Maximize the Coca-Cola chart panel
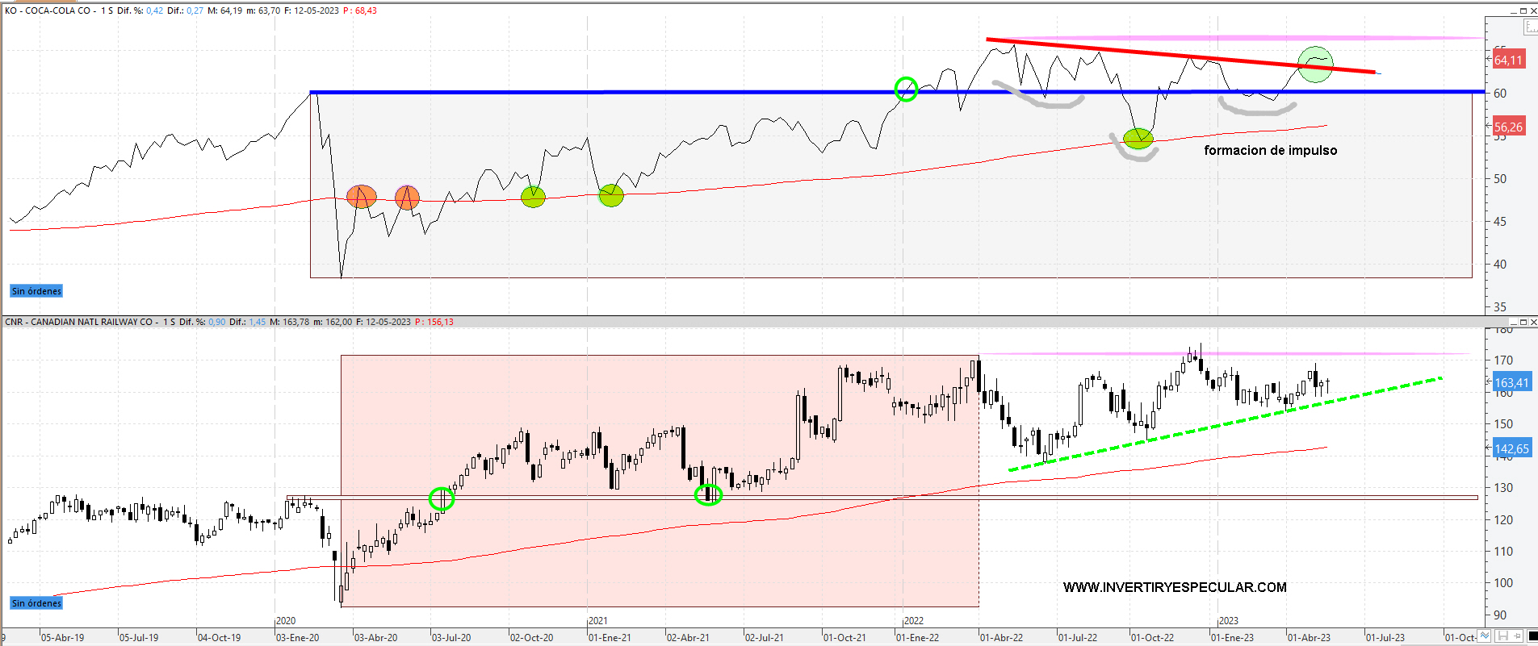The height and width of the screenshot is (646, 1538). click(1523, 10)
